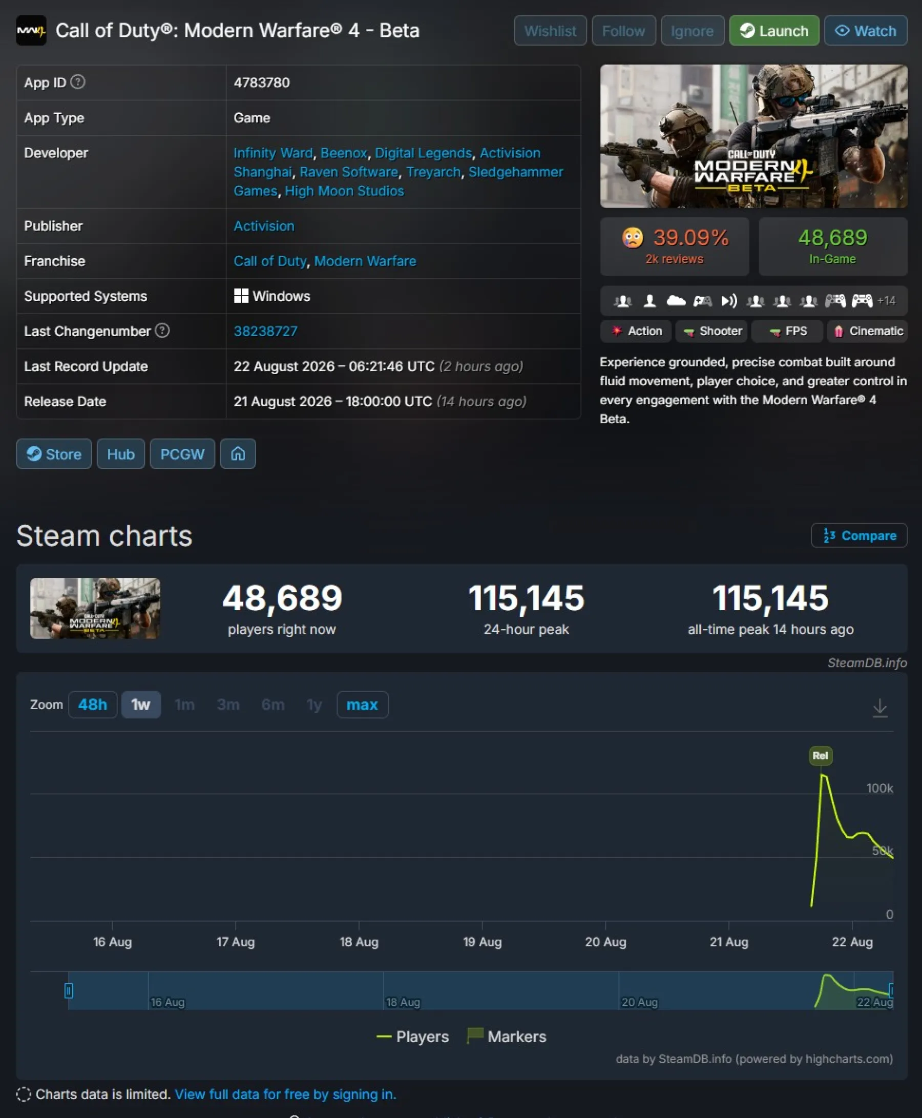Image resolution: width=922 pixels, height=1118 pixels.
Task: Click the Wishlist button
Action: pyautogui.click(x=550, y=31)
